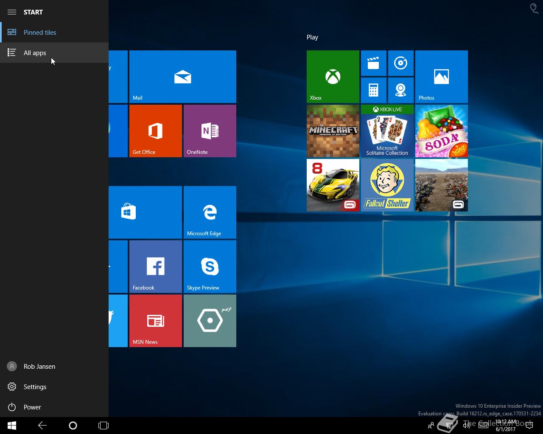
Task: Open the OneNote tile
Action: (210, 131)
